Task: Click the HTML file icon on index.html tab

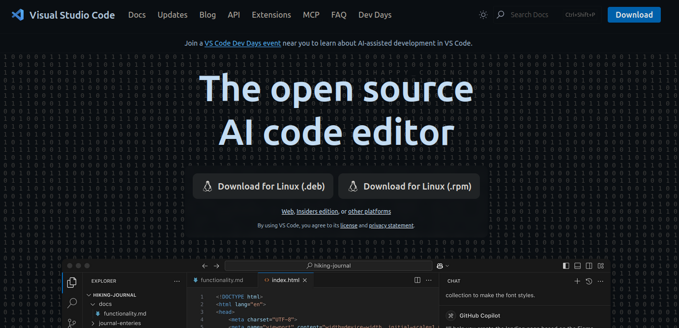Action: tap(266, 280)
